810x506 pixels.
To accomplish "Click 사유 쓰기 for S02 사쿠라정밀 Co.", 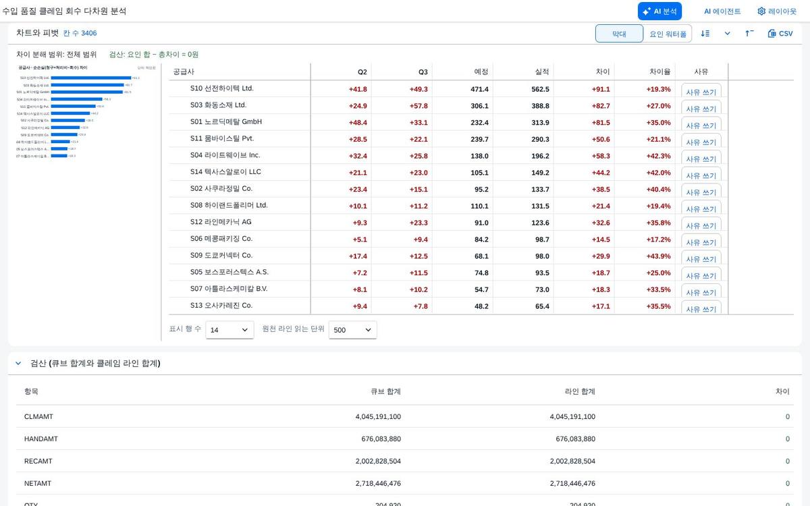I will (x=701, y=191).
